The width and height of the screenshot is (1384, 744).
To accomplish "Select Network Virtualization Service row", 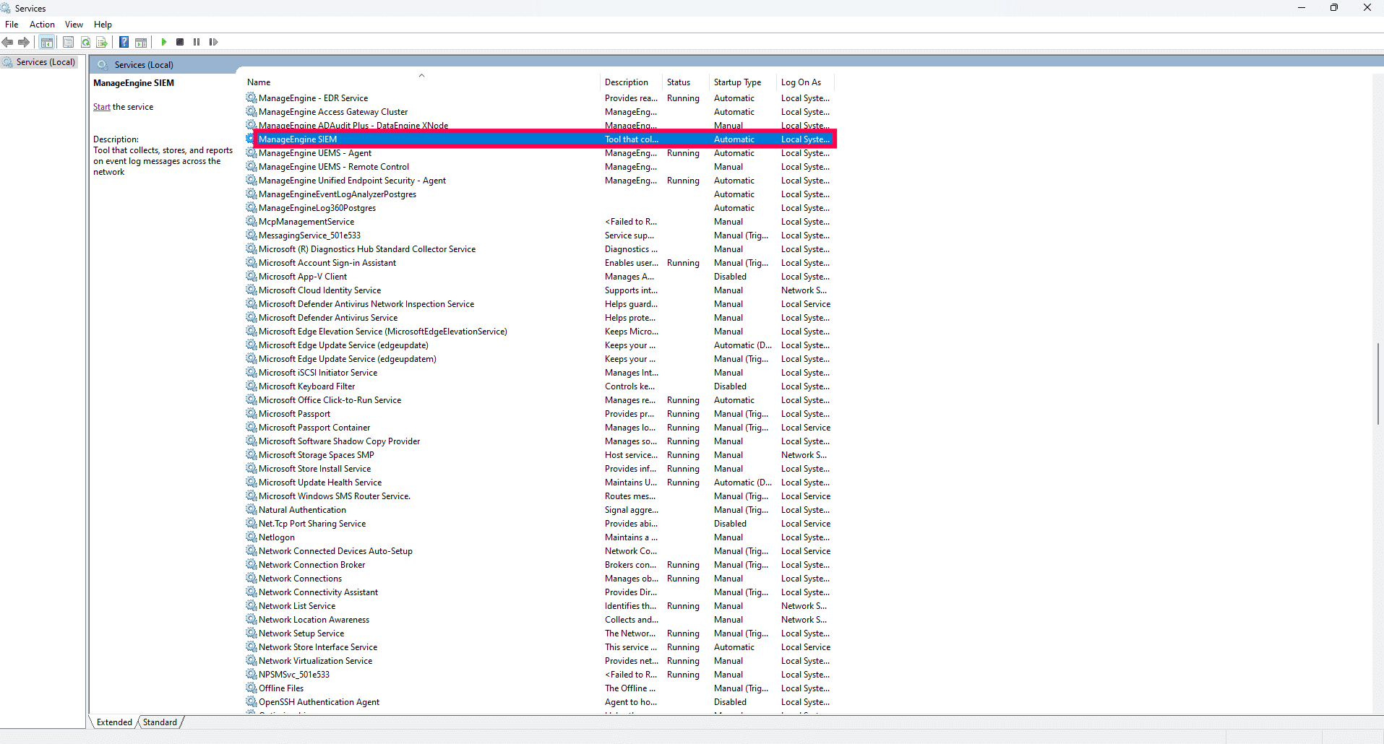I will [540, 661].
